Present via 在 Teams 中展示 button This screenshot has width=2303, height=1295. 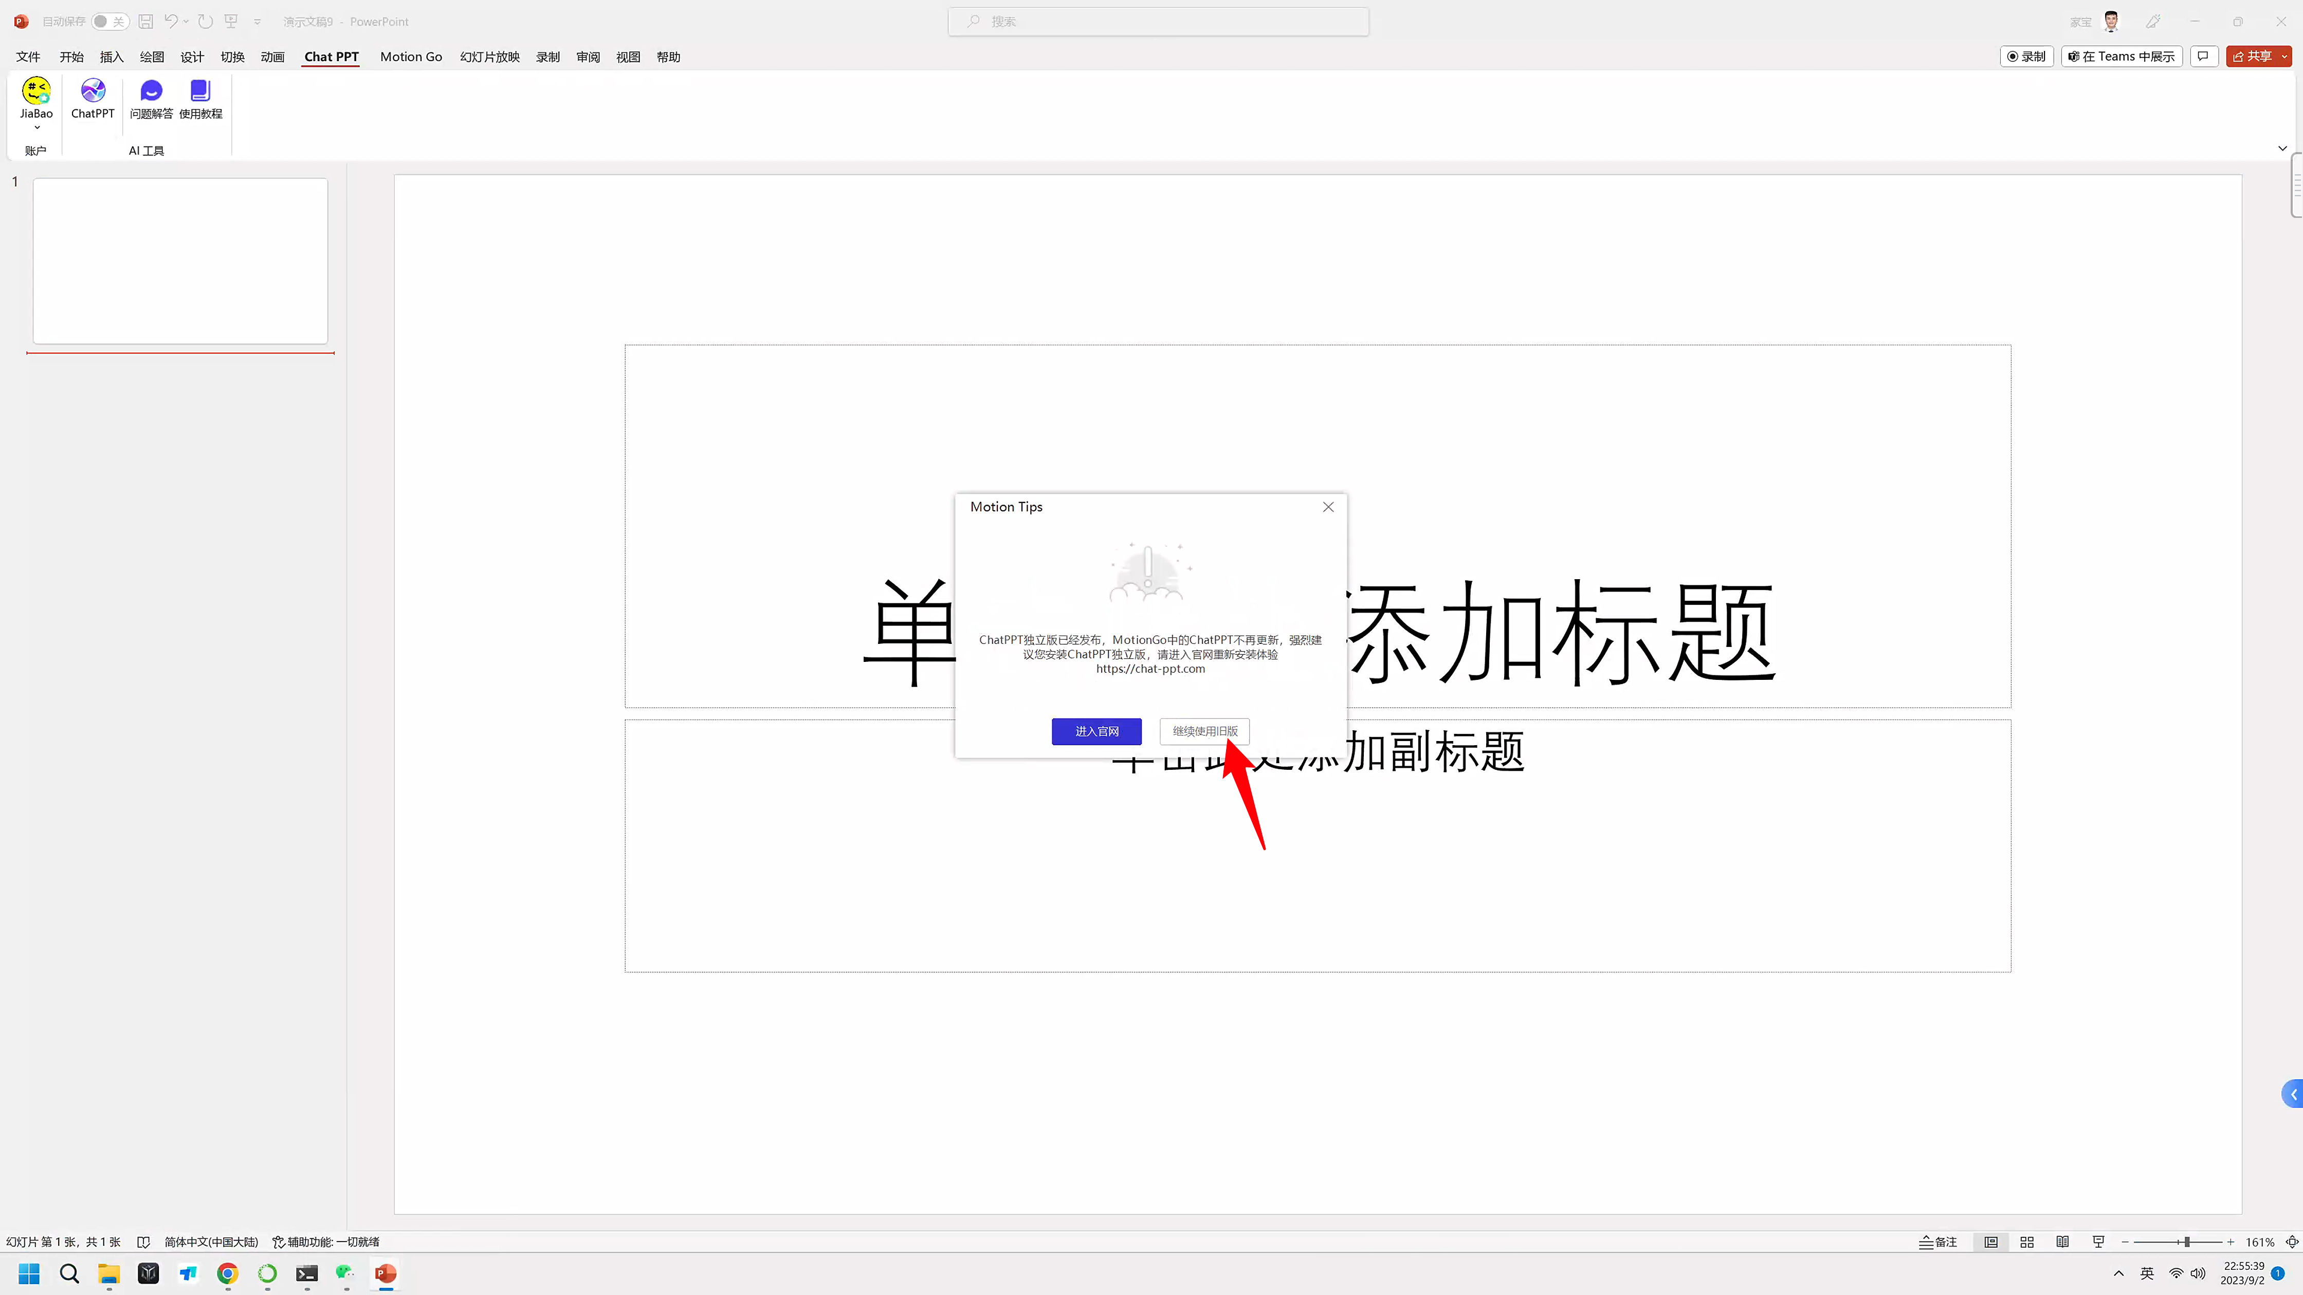click(2122, 57)
